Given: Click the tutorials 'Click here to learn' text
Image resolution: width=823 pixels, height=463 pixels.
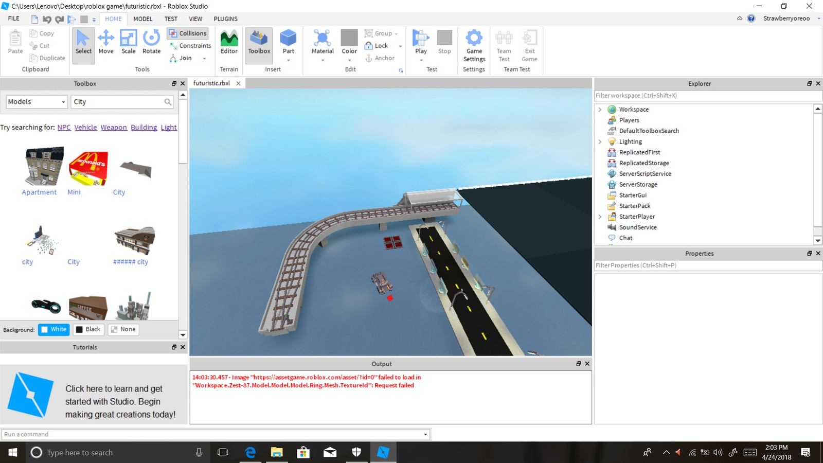Looking at the screenshot, I should pos(120,402).
